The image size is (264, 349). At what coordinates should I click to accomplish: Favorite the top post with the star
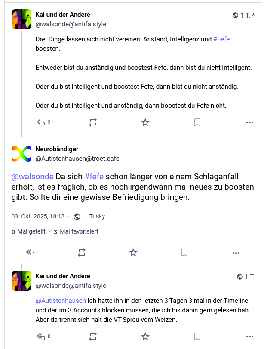[145, 122]
